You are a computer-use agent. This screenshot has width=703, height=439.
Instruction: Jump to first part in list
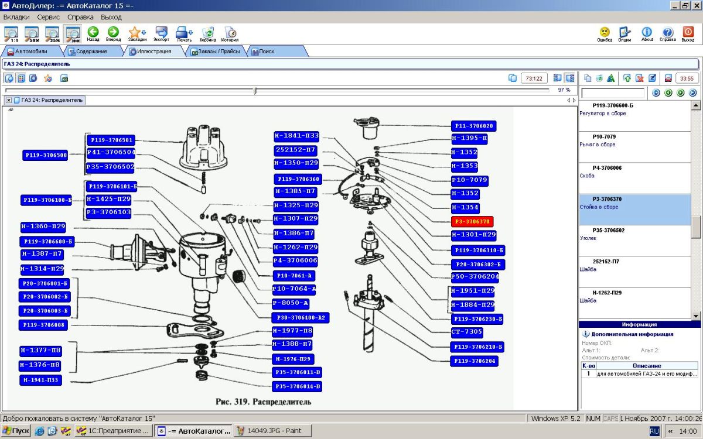[x=656, y=93]
